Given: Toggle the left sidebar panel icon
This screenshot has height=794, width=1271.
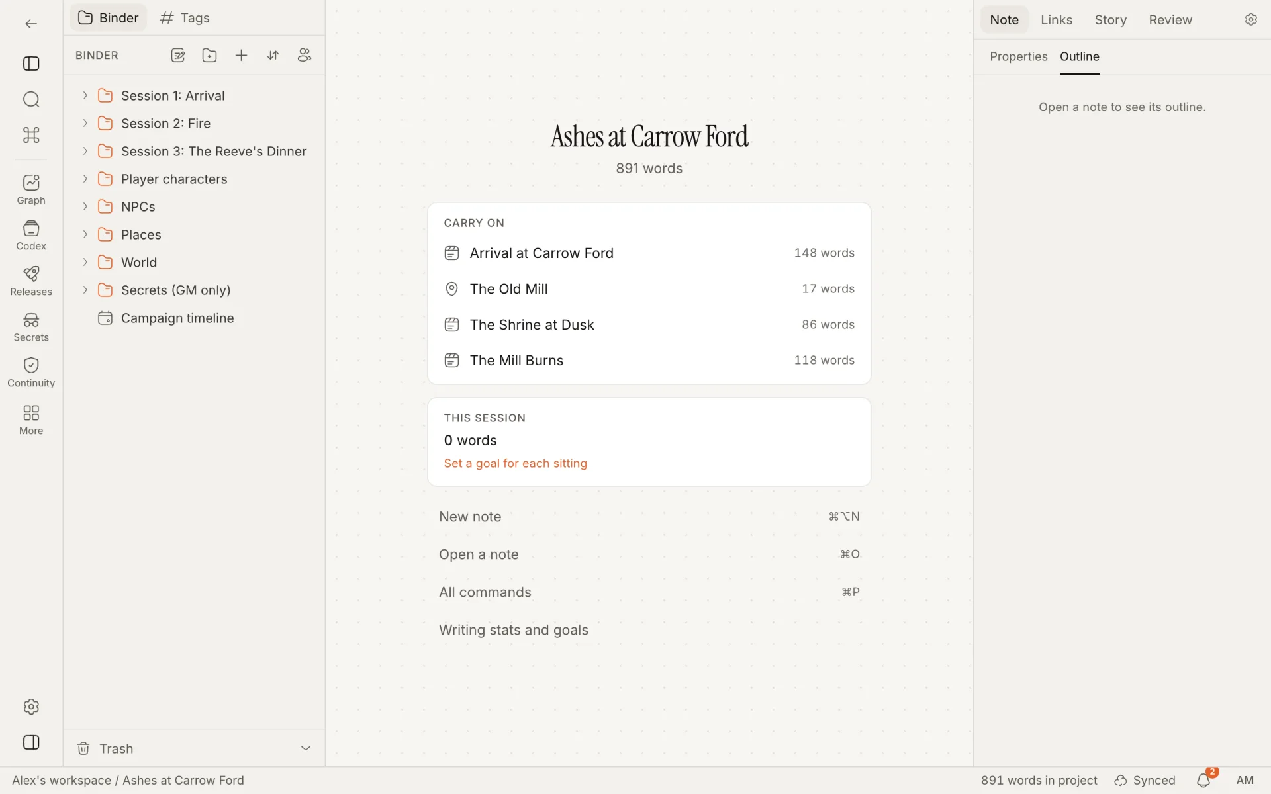Looking at the screenshot, I should click(x=31, y=64).
